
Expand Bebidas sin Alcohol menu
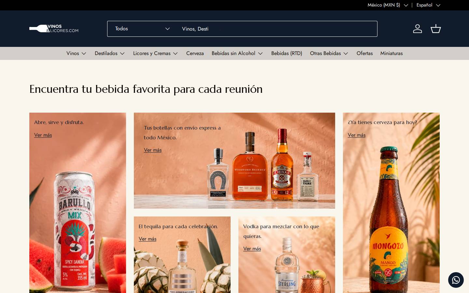pyautogui.click(x=237, y=53)
